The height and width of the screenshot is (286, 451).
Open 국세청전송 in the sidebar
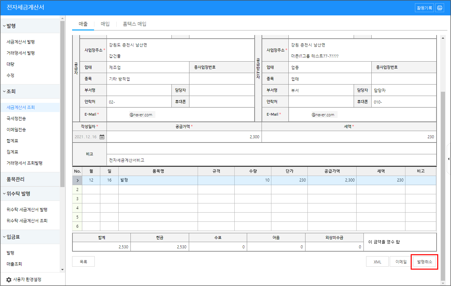pyautogui.click(x=16, y=119)
